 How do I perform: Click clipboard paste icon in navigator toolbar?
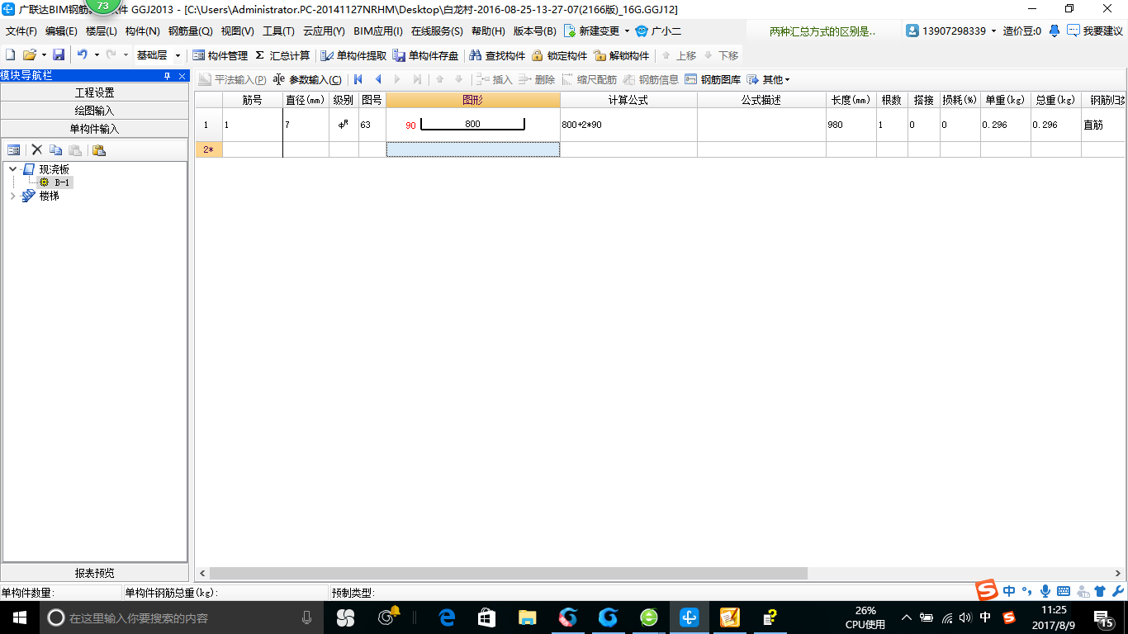coord(98,150)
